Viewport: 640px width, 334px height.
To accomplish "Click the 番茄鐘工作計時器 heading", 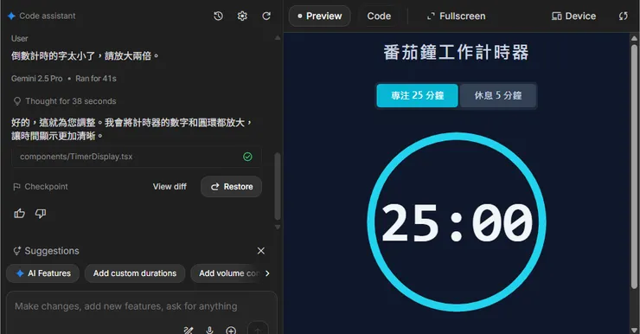I will [x=456, y=52].
